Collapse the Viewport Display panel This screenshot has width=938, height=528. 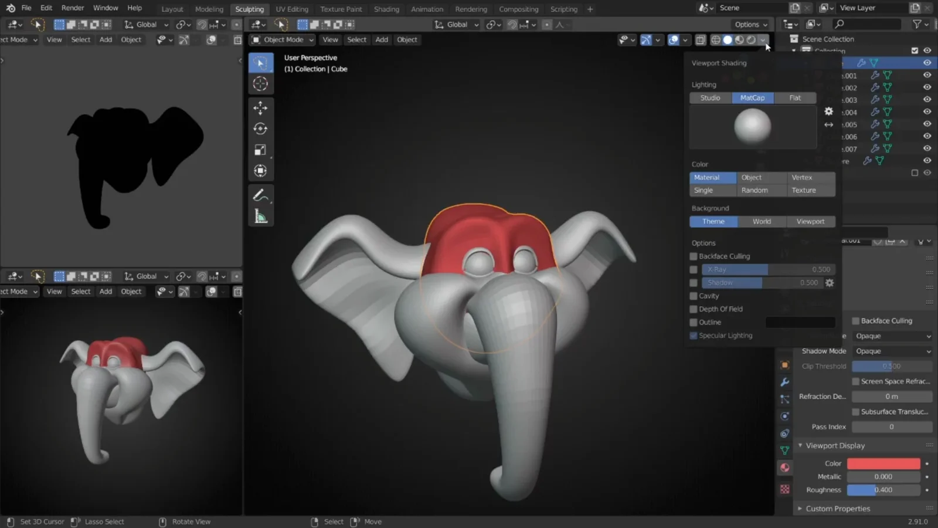click(832, 445)
